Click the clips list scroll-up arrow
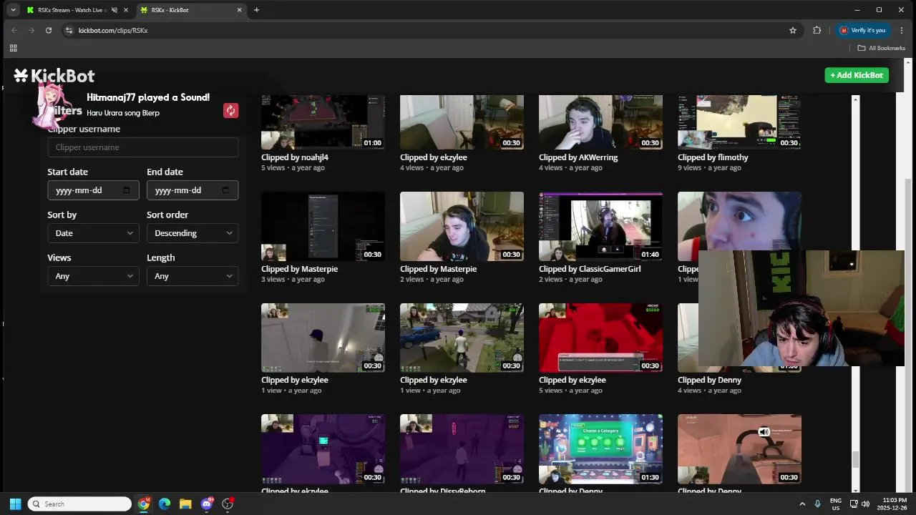The image size is (916, 515). pyautogui.click(x=854, y=98)
